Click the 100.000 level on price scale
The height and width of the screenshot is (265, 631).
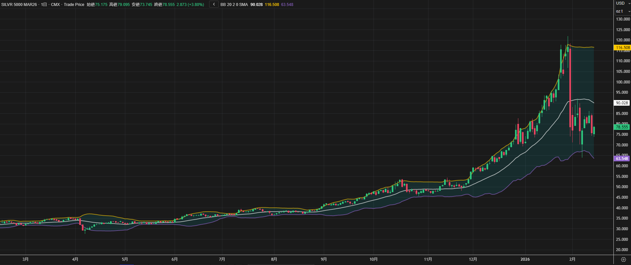[623, 82]
